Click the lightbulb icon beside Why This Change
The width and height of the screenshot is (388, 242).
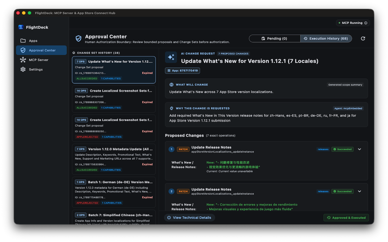(x=171, y=108)
